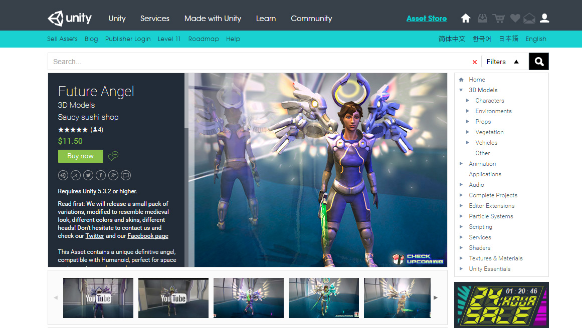
Task: Expand the Characters subcategory arrow
Action: point(468,101)
